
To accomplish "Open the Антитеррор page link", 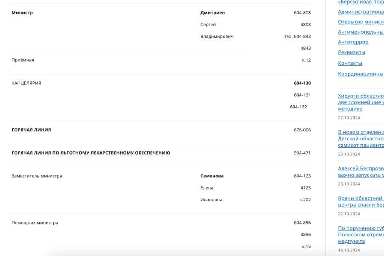I will pyautogui.click(x=353, y=42).
